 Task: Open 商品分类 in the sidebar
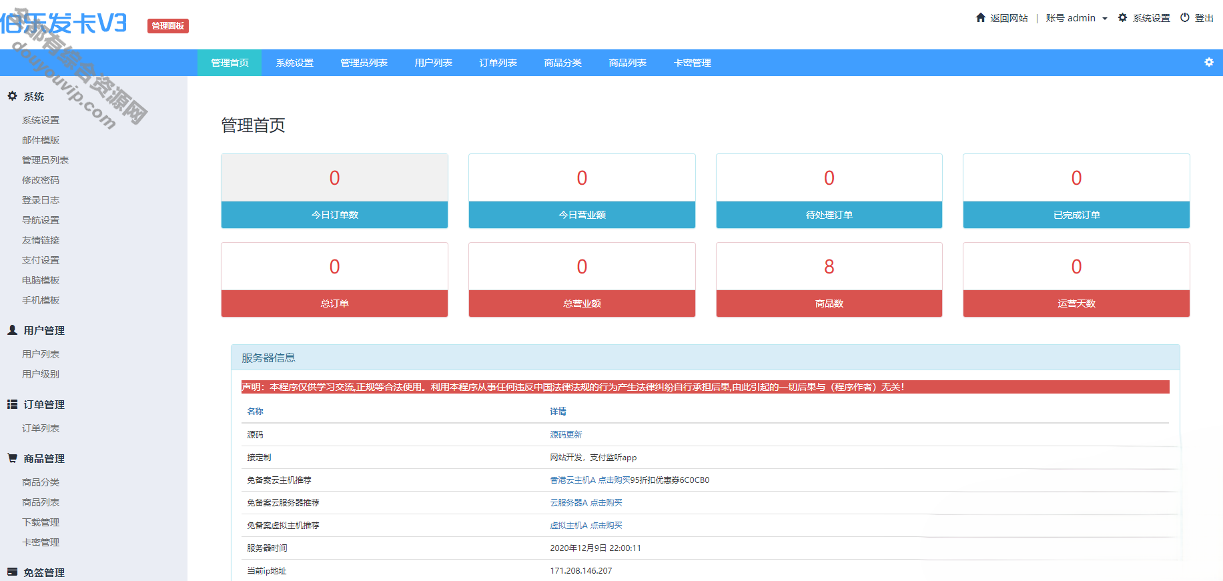click(41, 482)
